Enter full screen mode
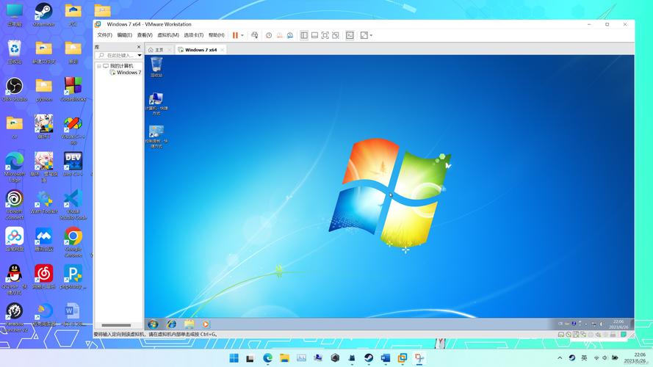The width and height of the screenshot is (653, 367). click(x=325, y=35)
